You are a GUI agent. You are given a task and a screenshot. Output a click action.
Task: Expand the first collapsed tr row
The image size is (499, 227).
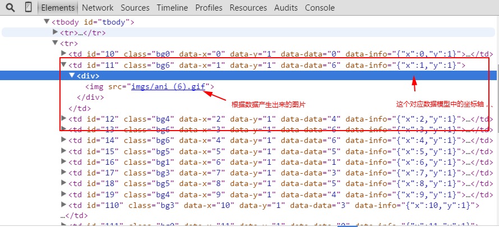55,33
